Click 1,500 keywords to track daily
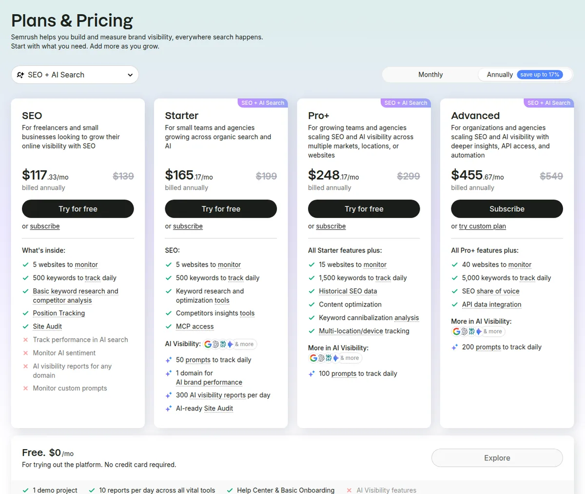Viewport: 585px width, 494px height. 363,278
